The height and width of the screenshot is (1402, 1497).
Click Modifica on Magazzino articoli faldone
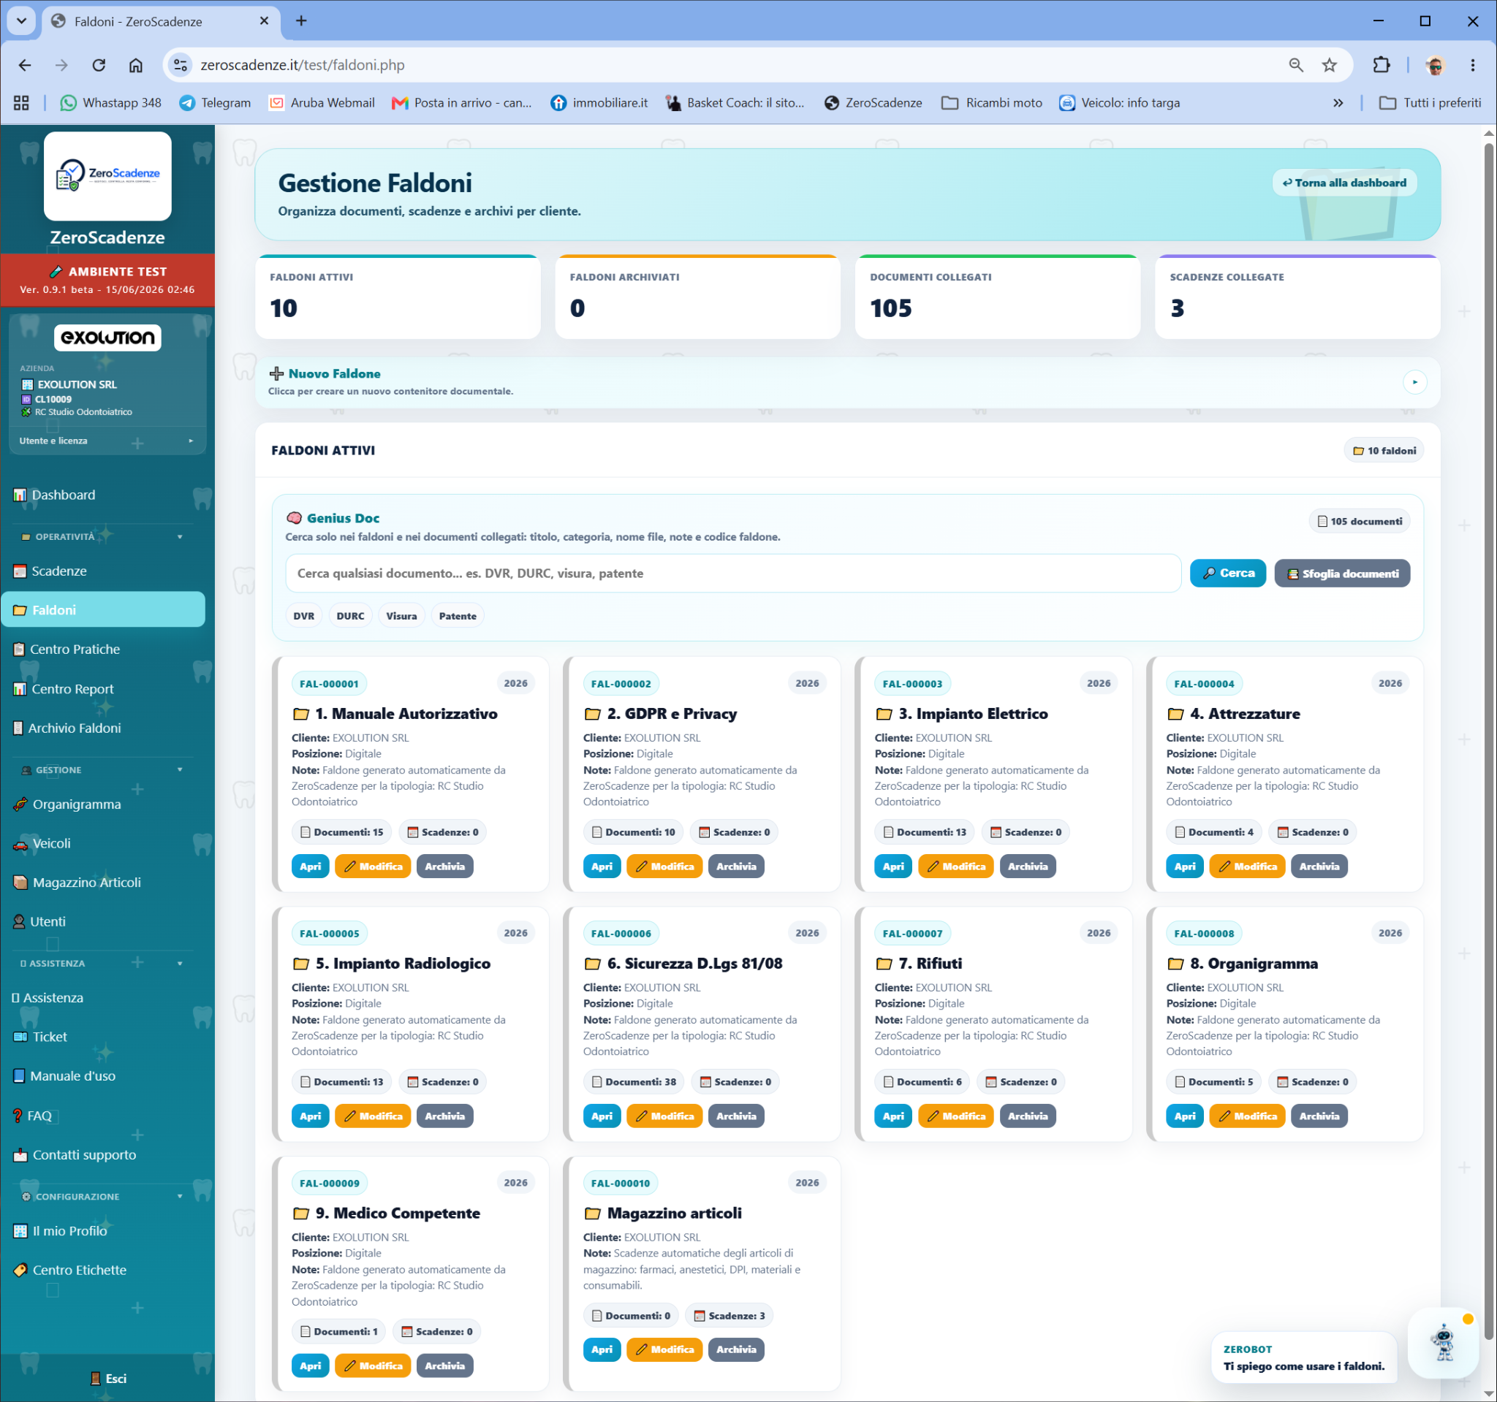pos(664,1349)
